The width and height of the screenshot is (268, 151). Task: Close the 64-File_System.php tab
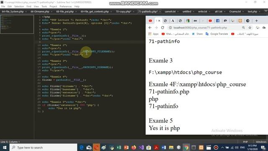point(26,12)
